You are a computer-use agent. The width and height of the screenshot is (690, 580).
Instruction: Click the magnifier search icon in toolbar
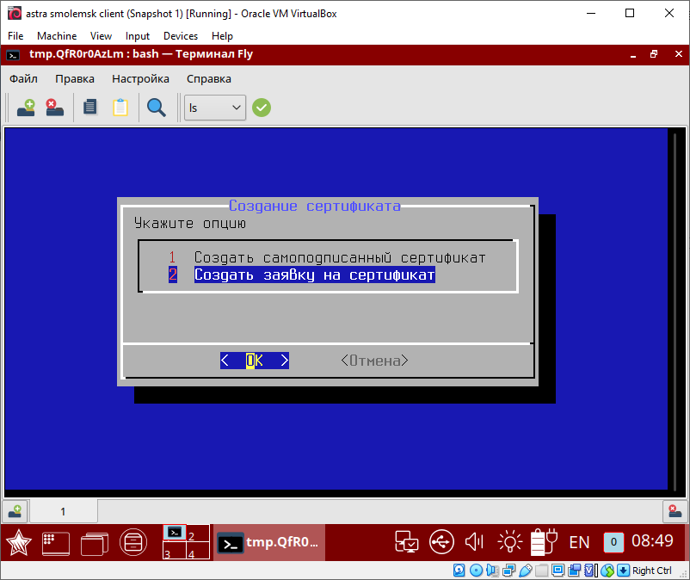157,108
